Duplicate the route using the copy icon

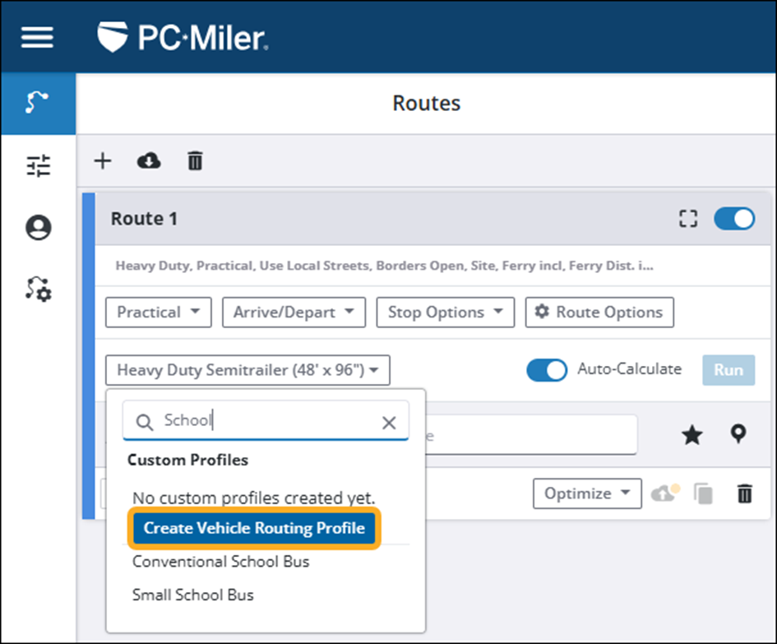(x=703, y=493)
